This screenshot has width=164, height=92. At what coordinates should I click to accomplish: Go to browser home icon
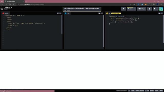pos(14,4)
